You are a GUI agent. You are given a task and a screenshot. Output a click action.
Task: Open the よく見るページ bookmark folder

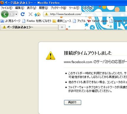10,21
